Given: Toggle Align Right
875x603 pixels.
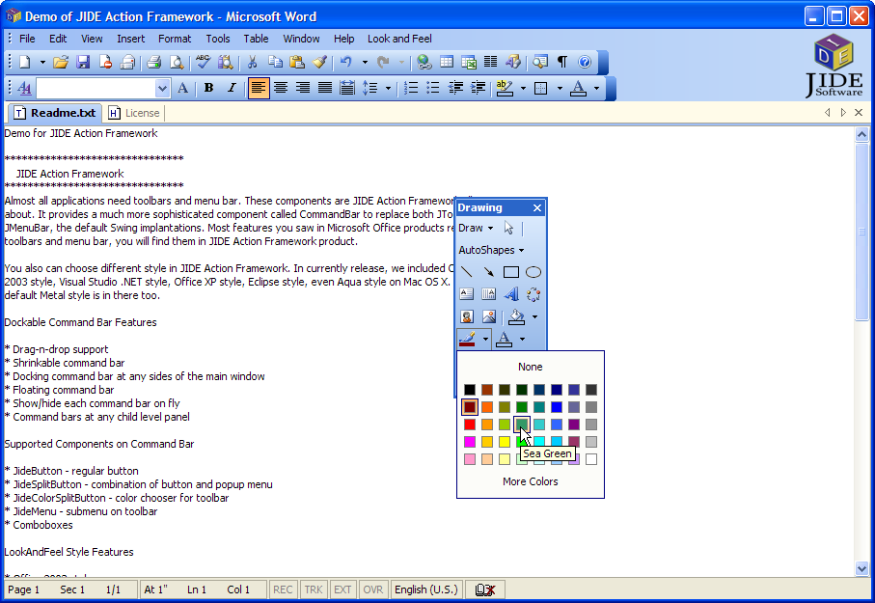Looking at the screenshot, I should point(303,88).
